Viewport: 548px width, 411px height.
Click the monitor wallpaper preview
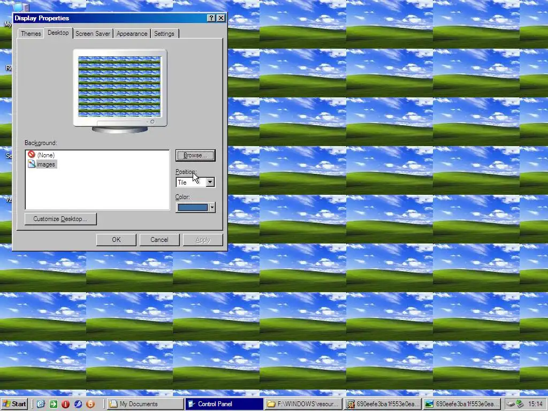click(119, 86)
